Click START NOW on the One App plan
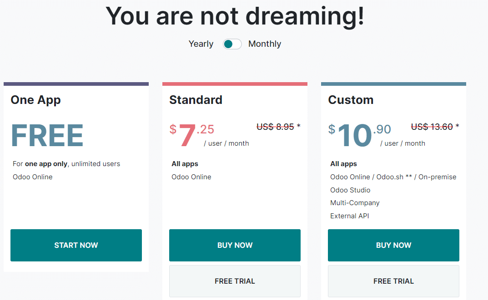 click(x=76, y=245)
